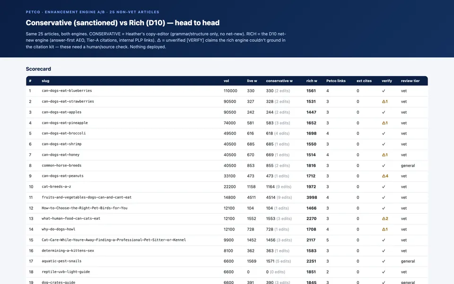Click the 74000 volume value
Viewport: 454px width, 284px height.
pyautogui.click(x=230, y=123)
